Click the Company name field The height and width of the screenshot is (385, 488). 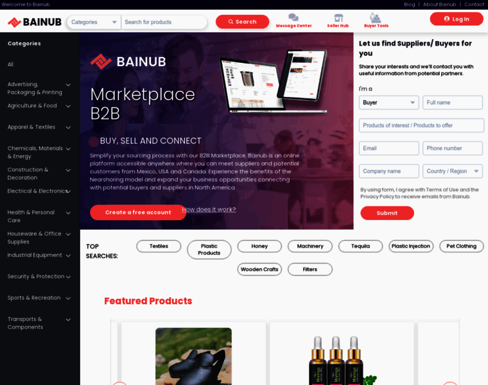tap(388, 171)
